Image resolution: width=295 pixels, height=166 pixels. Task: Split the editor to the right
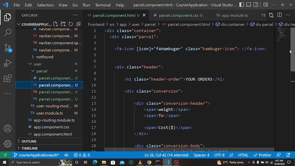tap(280, 15)
